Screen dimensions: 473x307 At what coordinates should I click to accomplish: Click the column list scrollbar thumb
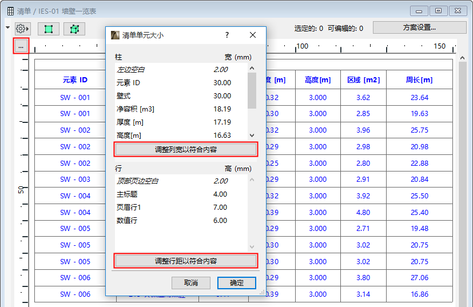[252, 90]
